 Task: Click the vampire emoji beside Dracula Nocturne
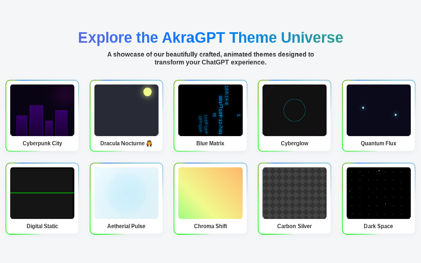(149, 143)
